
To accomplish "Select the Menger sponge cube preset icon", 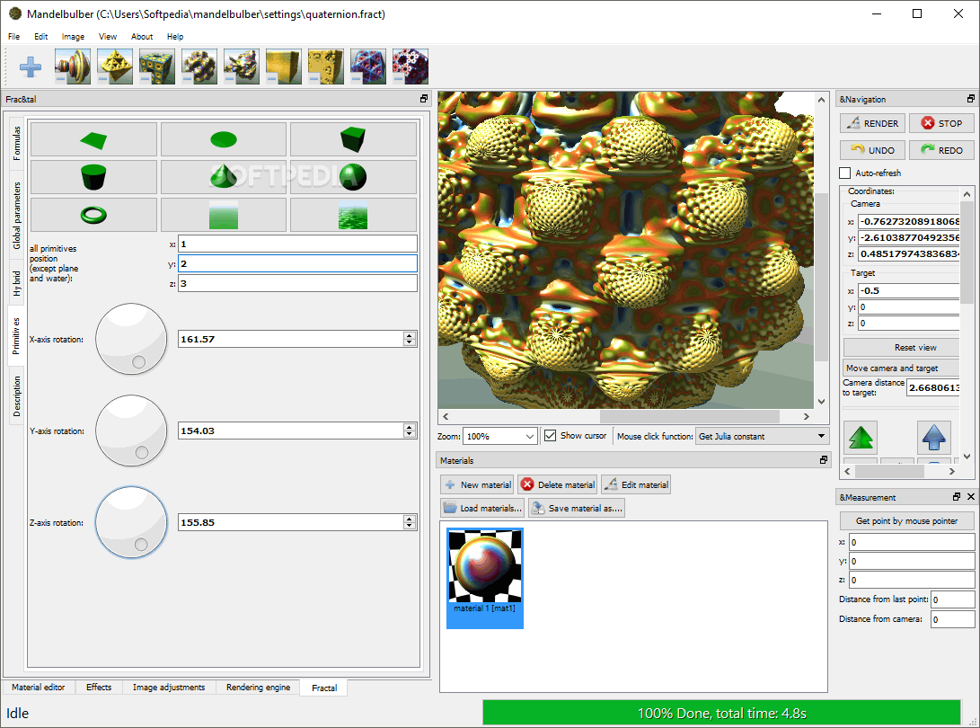I will coord(156,67).
